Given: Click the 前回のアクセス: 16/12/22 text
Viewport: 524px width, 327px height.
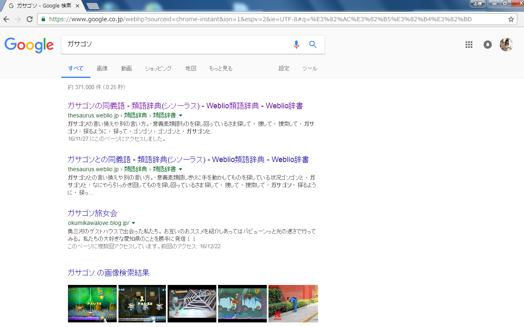Looking at the screenshot, I should point(192,247).
